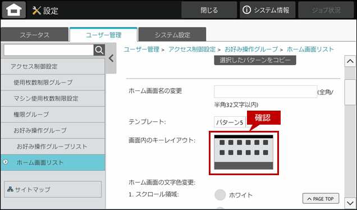Focus the ホーム画面名の変更 text field
The width and height of the screenshot is (357, 210).
pyautogui.click(x=266, y=92)
